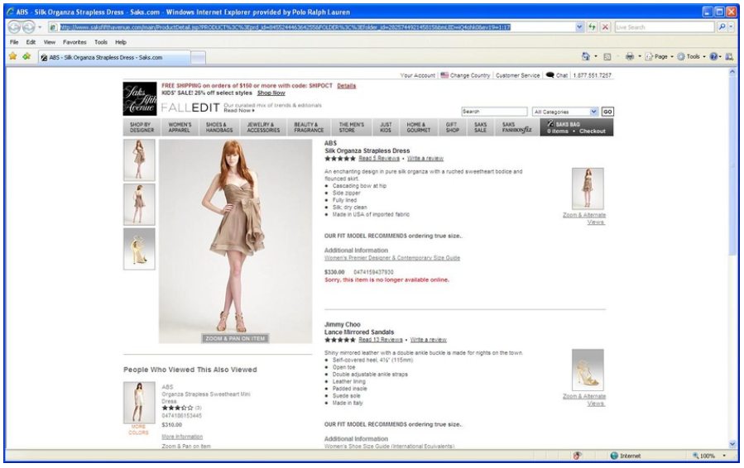Click the Print toolbar icon
This screenshot has height=468, width=744.
point(630,56)
